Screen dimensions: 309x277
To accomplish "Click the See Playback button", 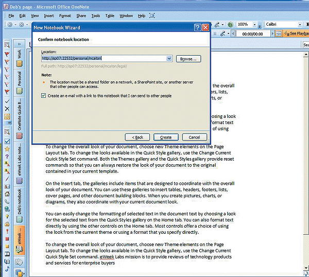I will tap(296, 33).
